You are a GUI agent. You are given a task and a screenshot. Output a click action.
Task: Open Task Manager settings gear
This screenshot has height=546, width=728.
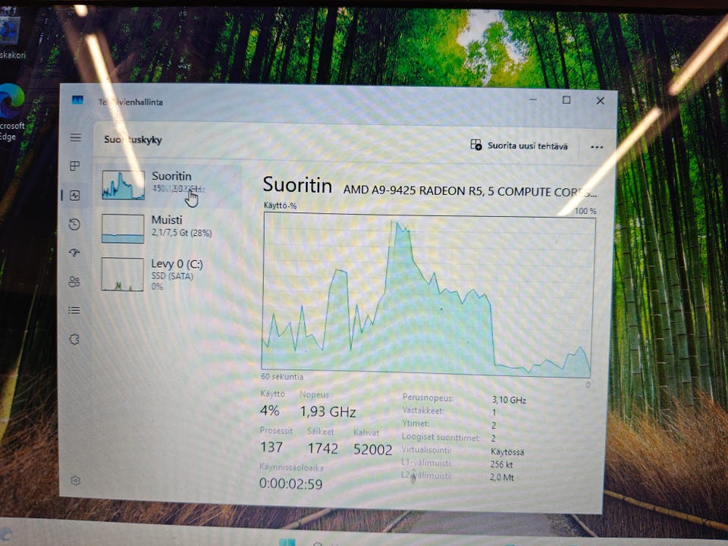click(75, 481)
